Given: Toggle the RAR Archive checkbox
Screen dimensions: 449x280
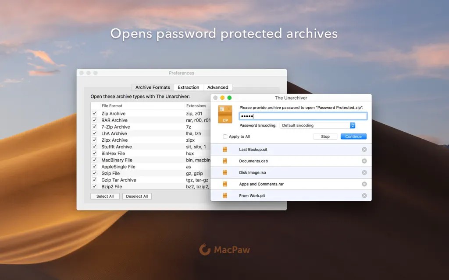Looking at the screenshot, I should (x=94, y=120).
